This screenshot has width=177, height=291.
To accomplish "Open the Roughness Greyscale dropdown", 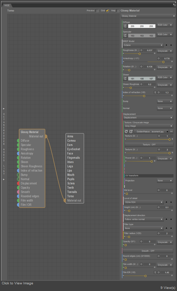I will 165,51.
